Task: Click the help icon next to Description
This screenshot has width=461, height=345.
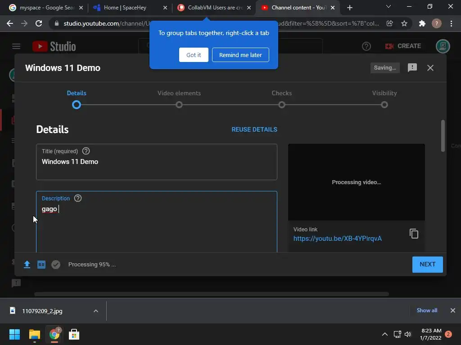Action: point(78,198)
